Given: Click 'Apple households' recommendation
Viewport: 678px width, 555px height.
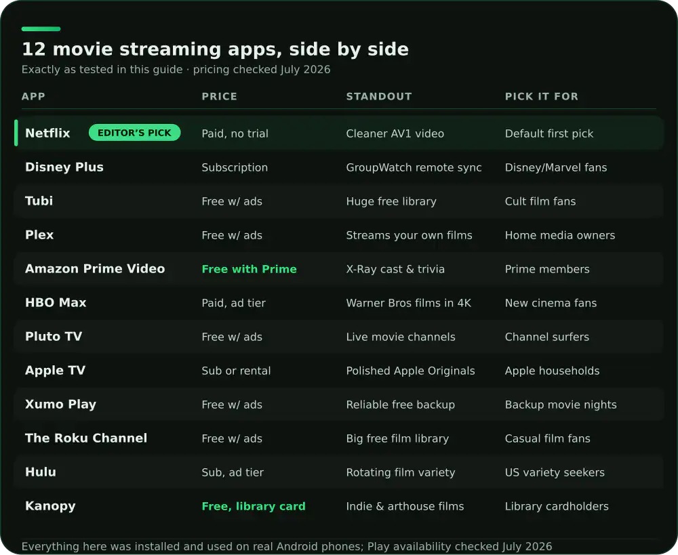Looking at the screenshot, I should [x=552, y=371].
